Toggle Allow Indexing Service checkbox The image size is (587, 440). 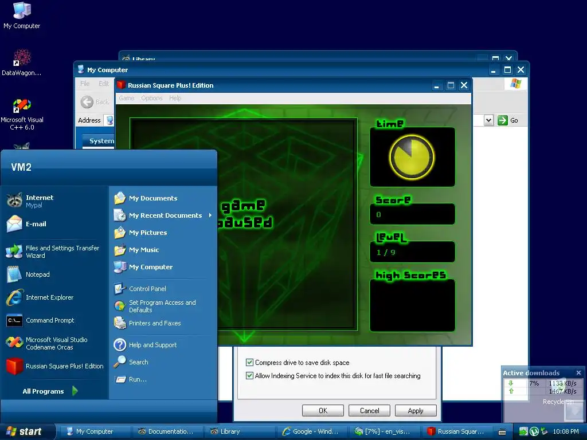tap(249, 375)
